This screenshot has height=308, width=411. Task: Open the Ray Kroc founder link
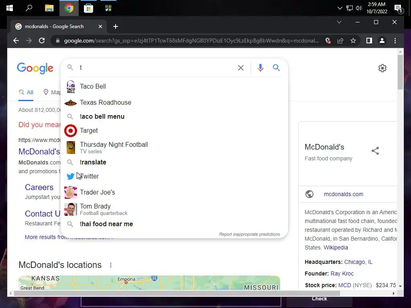tap(342, 274)
